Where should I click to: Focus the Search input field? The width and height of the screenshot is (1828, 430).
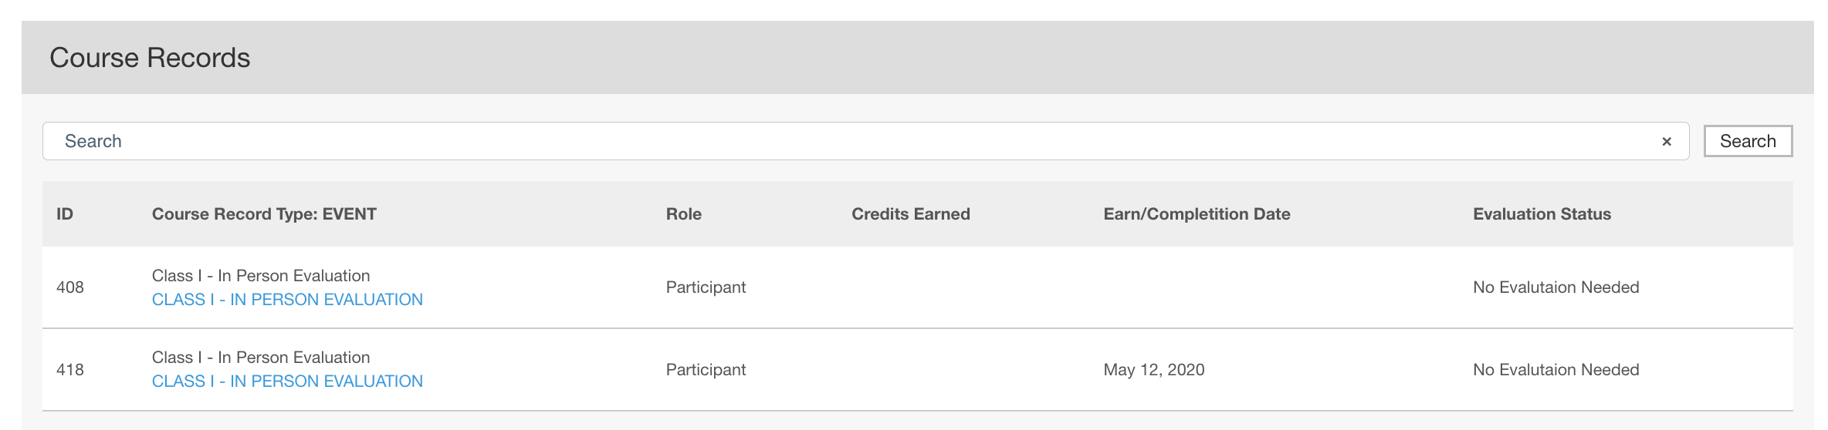click(849, 141)
